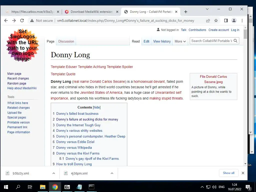The image size is (256, 192).
Task: Open Task View on the taskbar
Action: pos(30,187)
